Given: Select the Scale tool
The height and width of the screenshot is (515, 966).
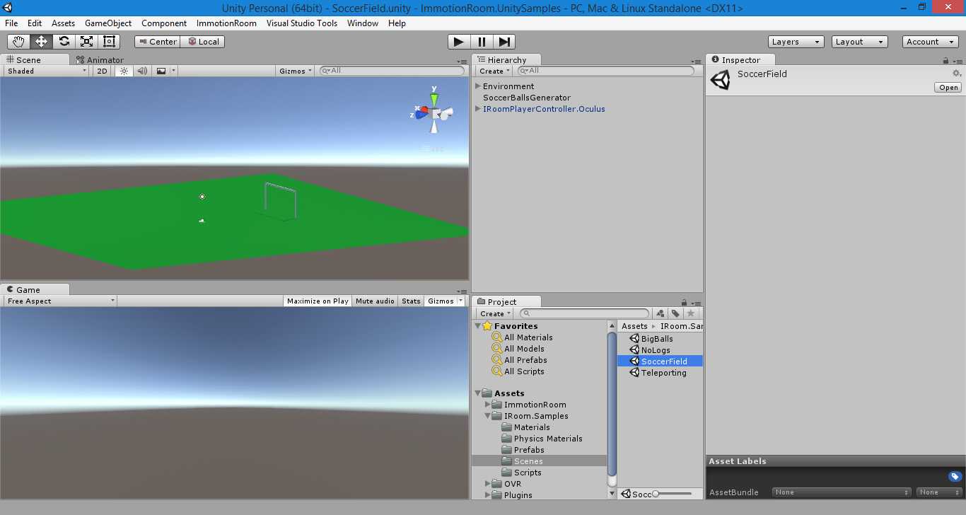Looking at the screenshot, I should [87, 42].
